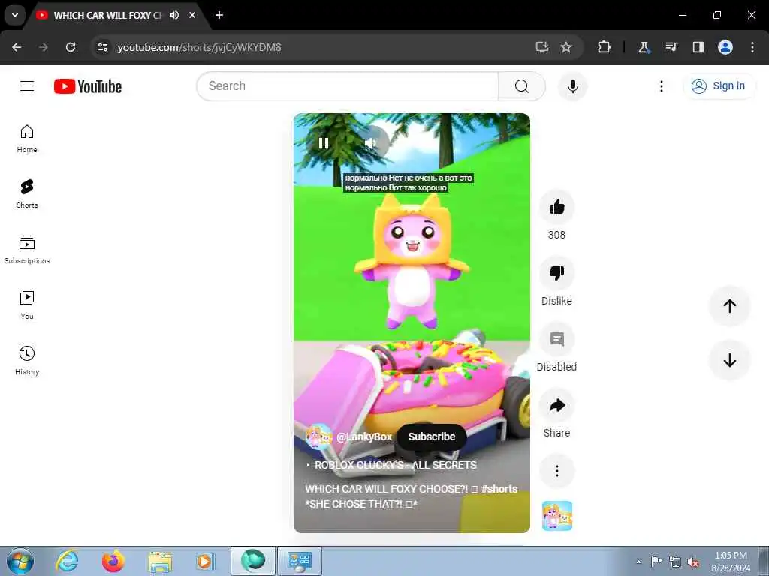This screenshot has width=769, height=576.
Task: Open the YouTube hamburger guide menu
Action: 27,86
